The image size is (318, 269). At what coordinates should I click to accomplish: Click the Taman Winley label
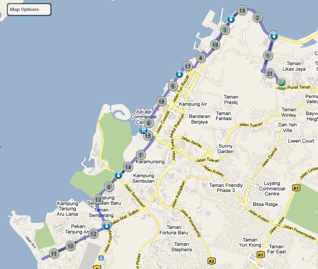point(289,112)
